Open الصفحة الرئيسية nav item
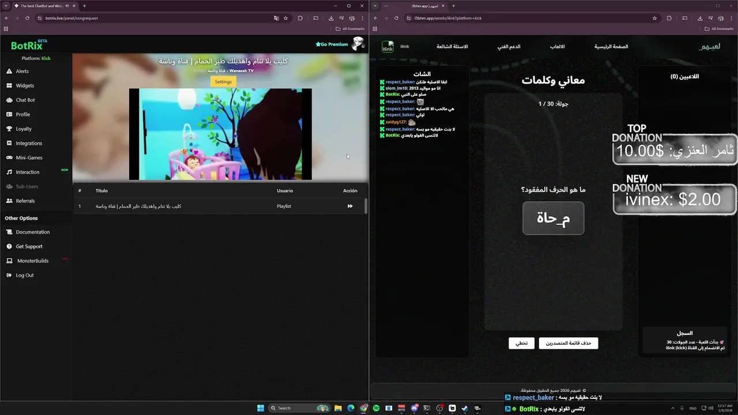Image resolution: width=738 pixels, height=415 pixels. [611, 46]
